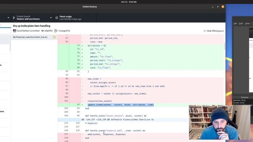The image size is (253, 142).
Task: Click the line 'def handle_event("asset_delete"'
Action: (x=116, y=116)
